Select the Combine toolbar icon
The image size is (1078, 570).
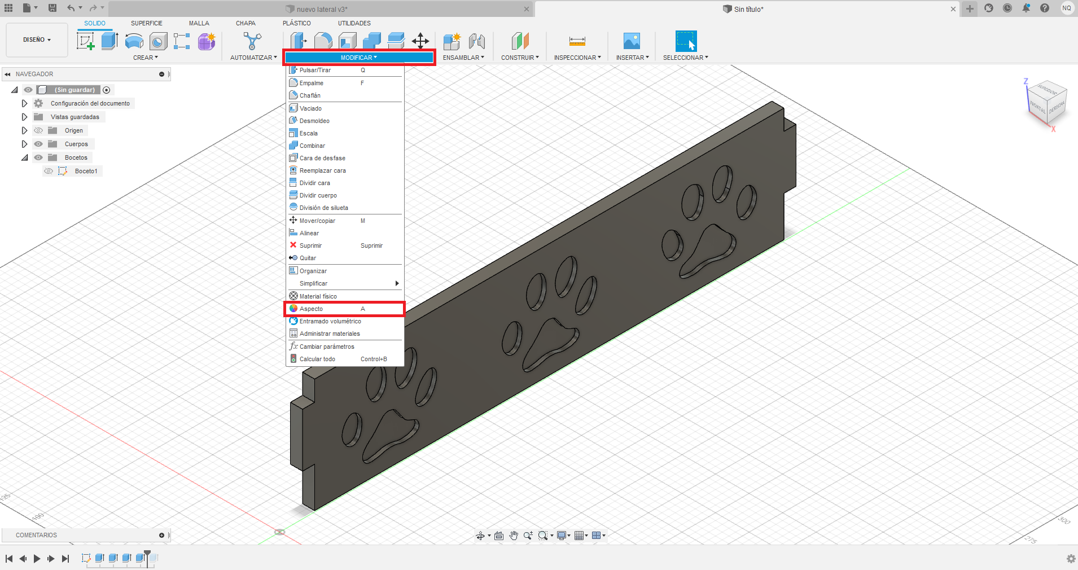(x=371, y=41)
